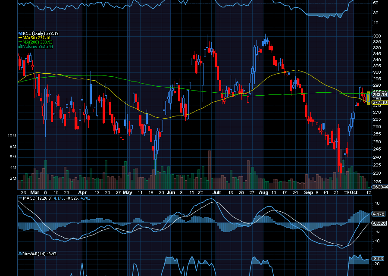388x276 pixels.
Task: Click the 265 price axis label
Action: click(377, 119)
